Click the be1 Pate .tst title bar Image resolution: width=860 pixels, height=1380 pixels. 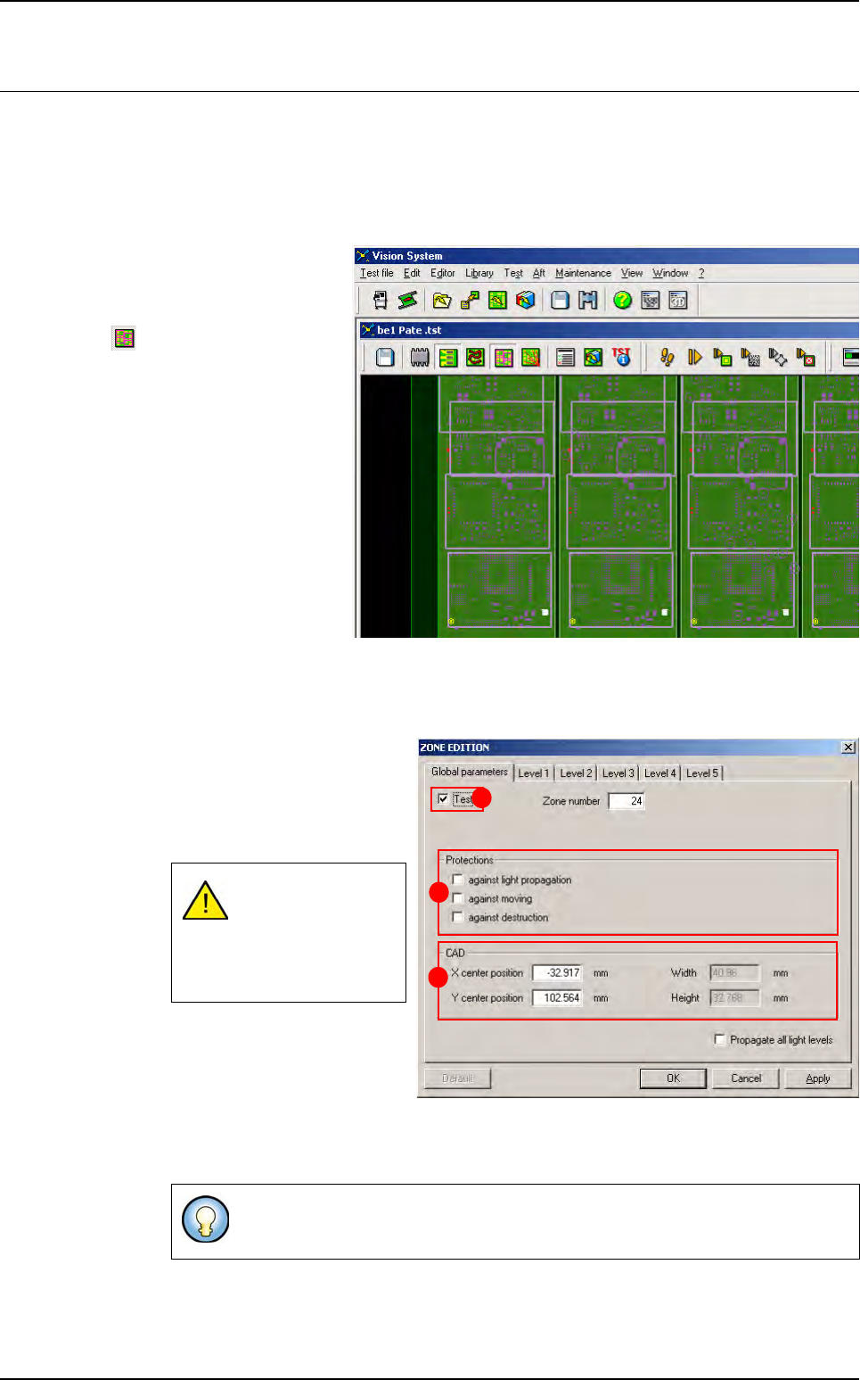click(x=610, y=330)
